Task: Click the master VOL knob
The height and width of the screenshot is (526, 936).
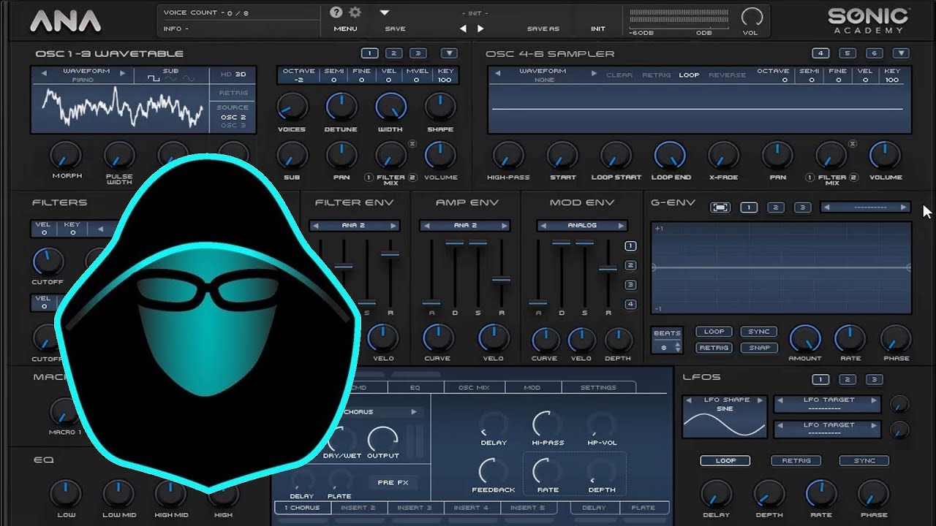Action: click(752, 18)
